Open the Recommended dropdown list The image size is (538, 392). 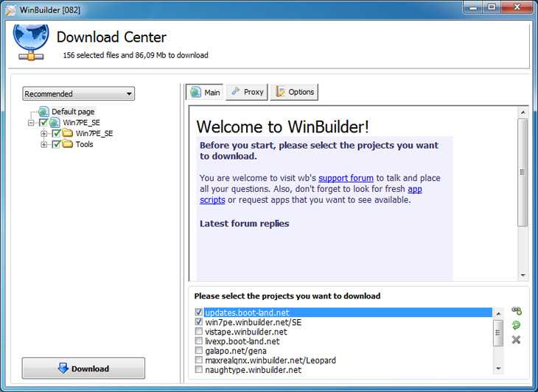(x=79, y=94)
